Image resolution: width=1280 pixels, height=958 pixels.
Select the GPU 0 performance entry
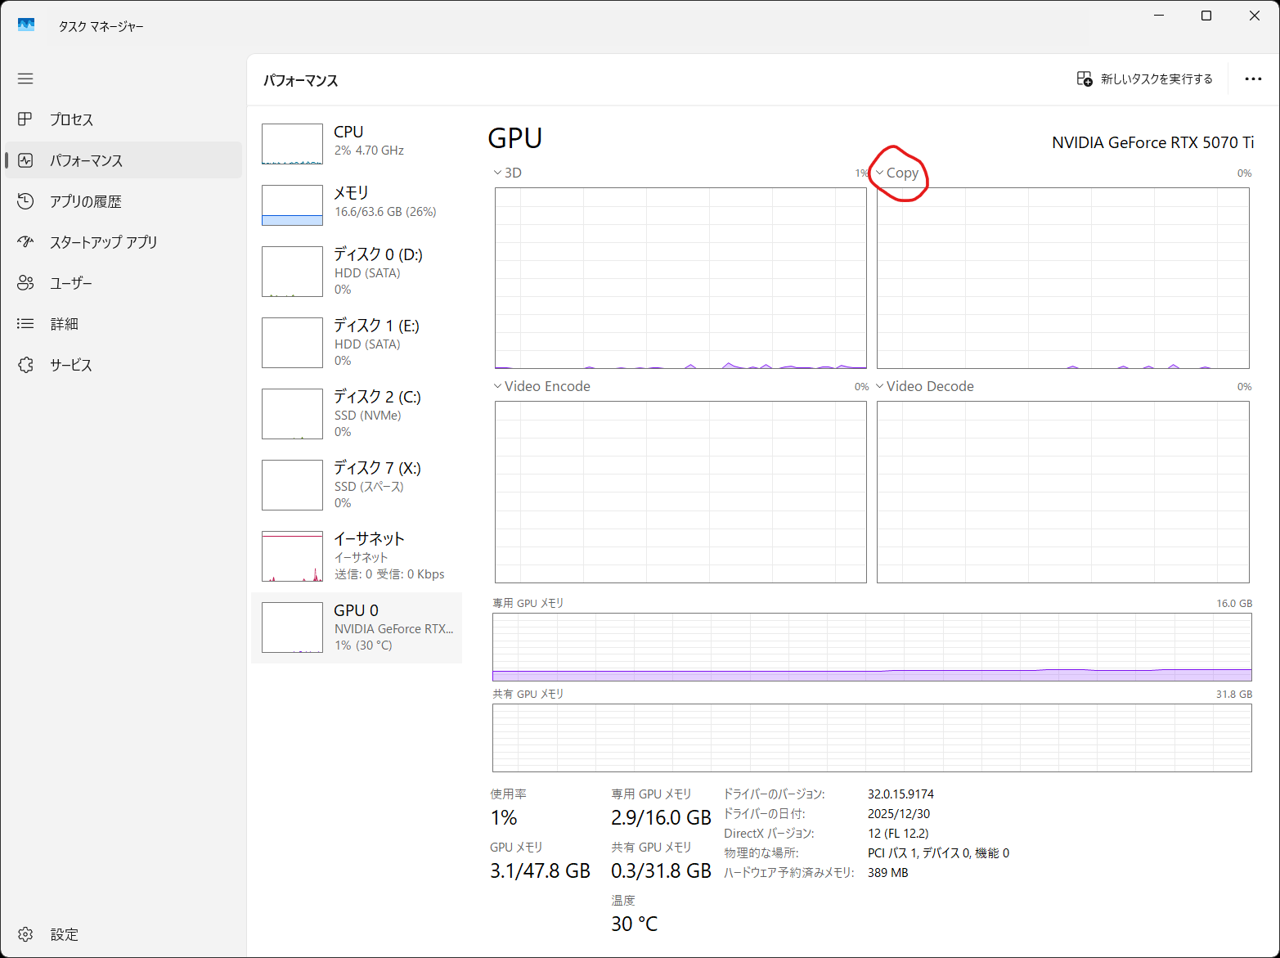[357, 627]
